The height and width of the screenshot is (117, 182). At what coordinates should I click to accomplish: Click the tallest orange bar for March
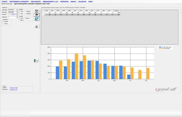(x=76, y=66)
